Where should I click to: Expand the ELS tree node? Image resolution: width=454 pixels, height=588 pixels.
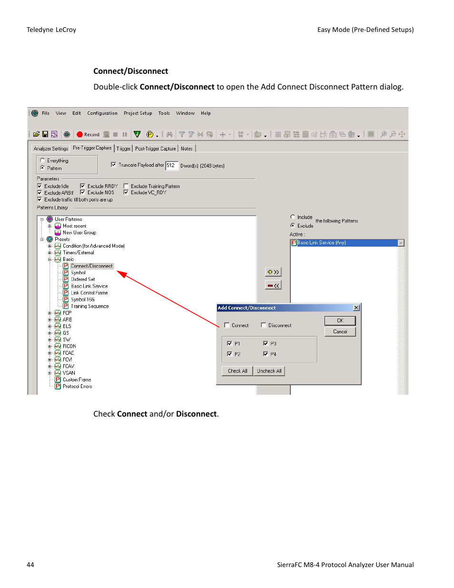tap(49, 327)
